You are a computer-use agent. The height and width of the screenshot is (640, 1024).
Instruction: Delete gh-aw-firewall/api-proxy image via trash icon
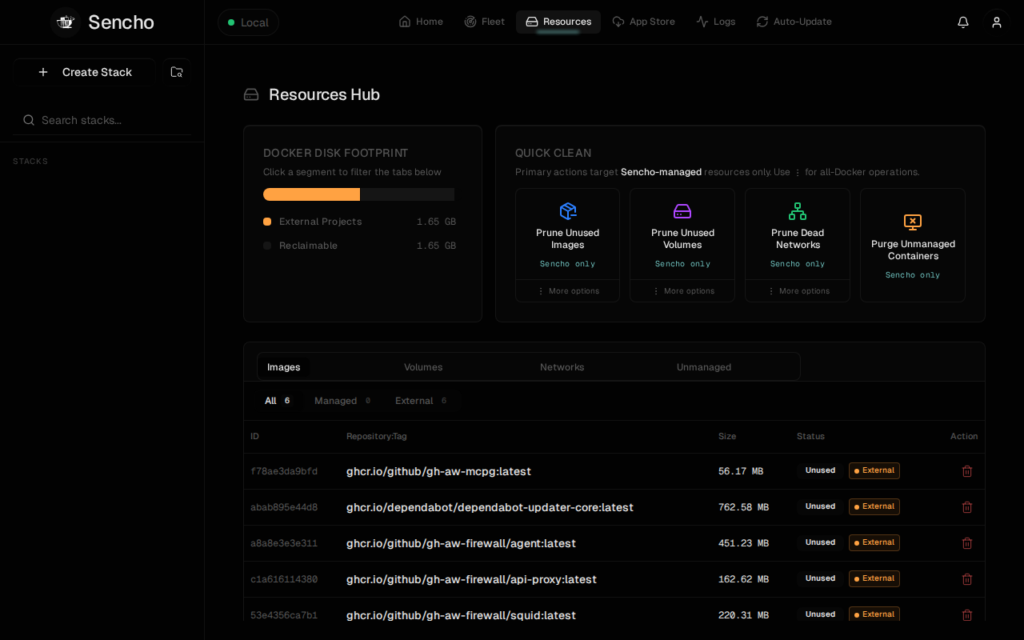tap(967, 579)
